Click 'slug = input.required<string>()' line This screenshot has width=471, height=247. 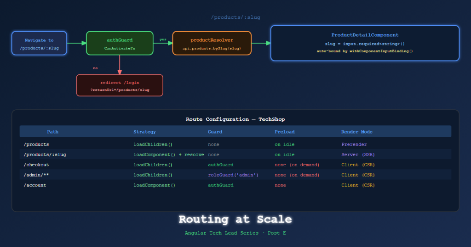click(365, 44)
